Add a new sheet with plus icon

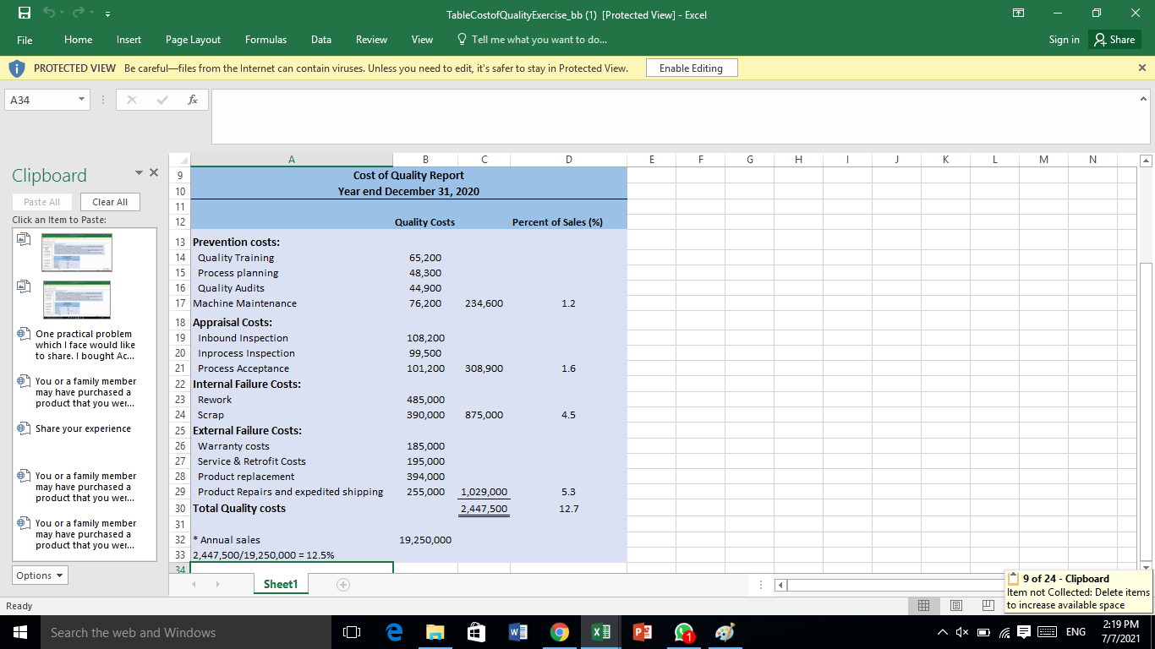tap(343, 584)
